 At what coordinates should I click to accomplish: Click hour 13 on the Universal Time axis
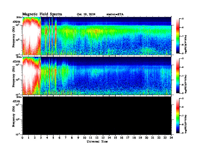[103, 138]
